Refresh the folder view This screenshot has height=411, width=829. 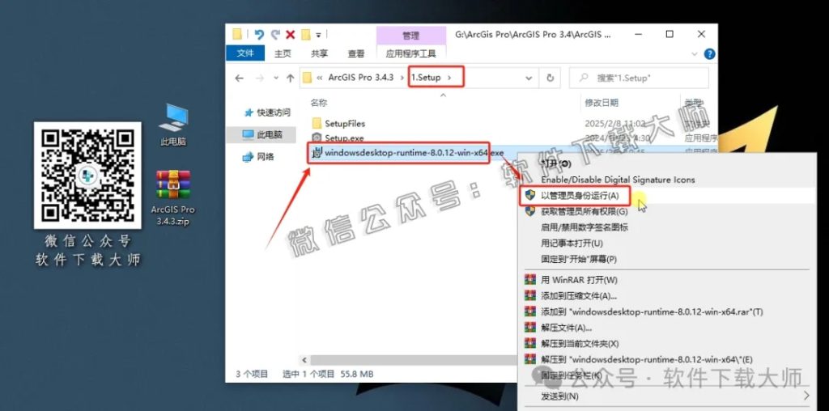pos(550,78)
